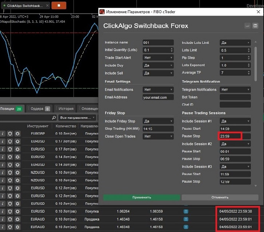Click Session #2 Pause Start field 00:01
Screen dimensions: 264x232
coord(235,151)
